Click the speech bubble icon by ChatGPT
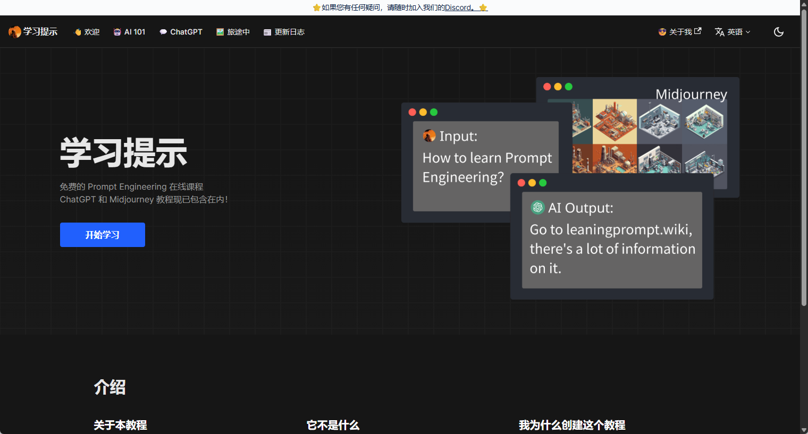Image resolution: width=808 pixels, height=434 pixels. pos(163,32)
